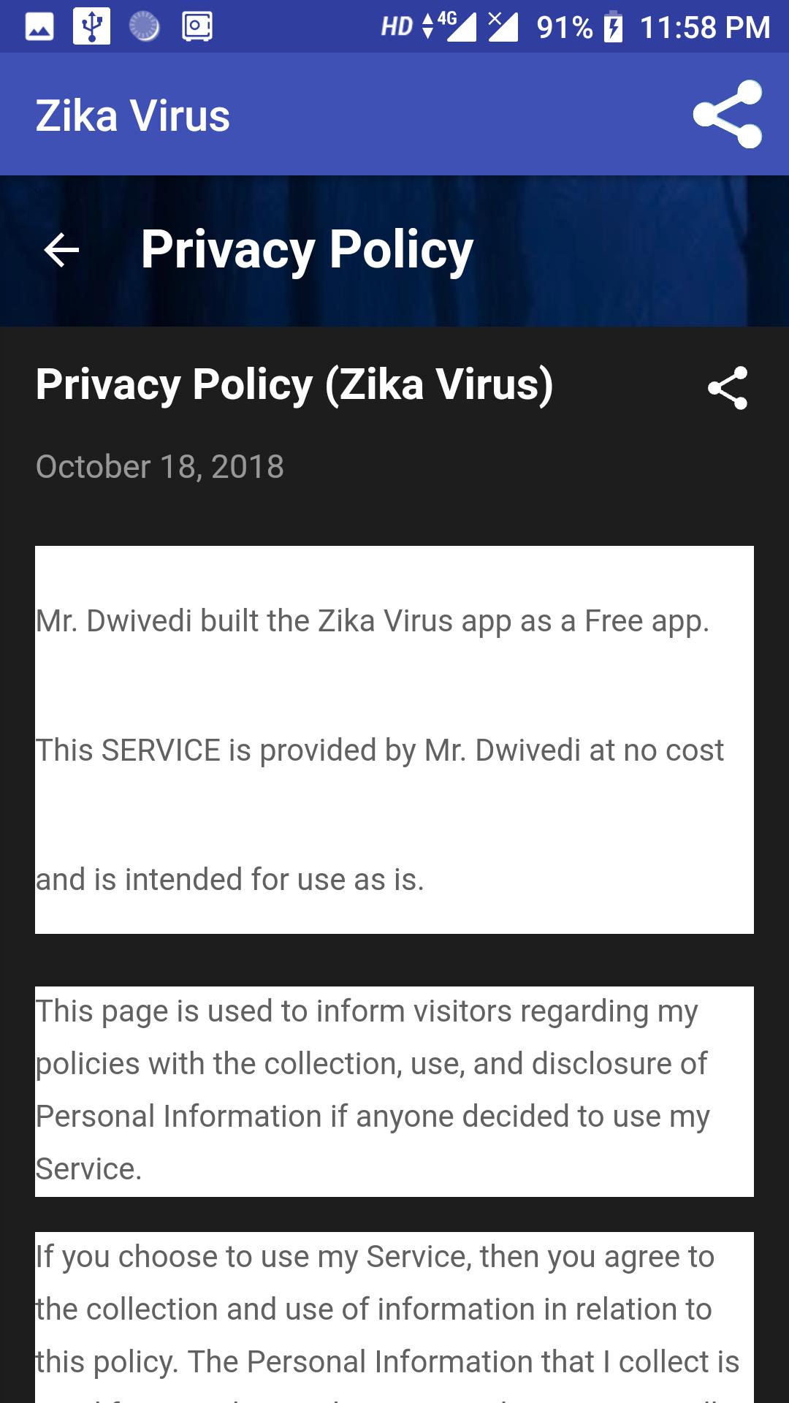Image resolution: width=789 pixels, height=1403 pixels.
Task: Tap the Privacy Policy (Zika Virus) heading
Action: [x=294, y=384]
